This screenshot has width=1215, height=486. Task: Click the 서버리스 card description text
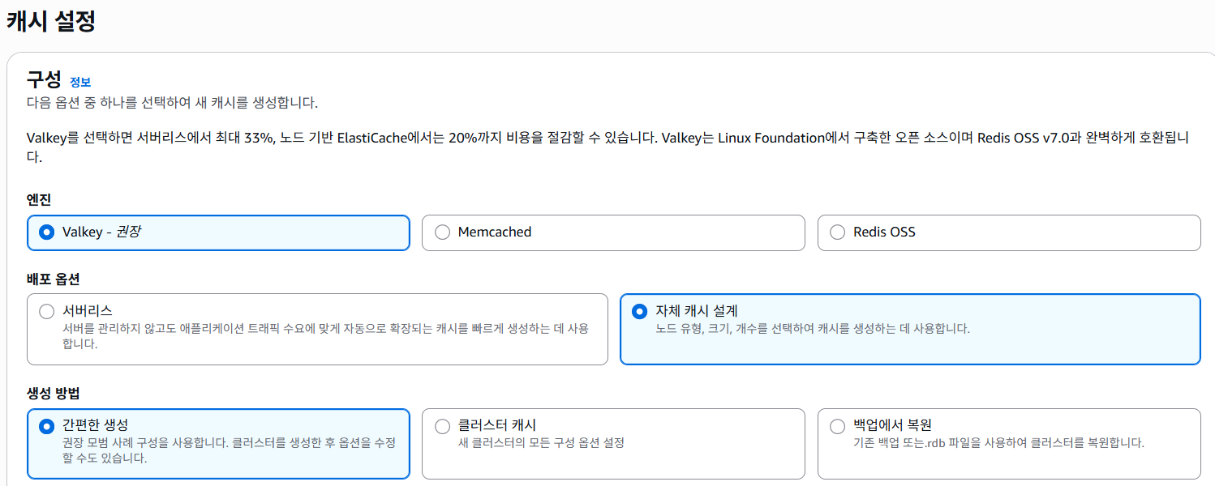click(324, 335)
